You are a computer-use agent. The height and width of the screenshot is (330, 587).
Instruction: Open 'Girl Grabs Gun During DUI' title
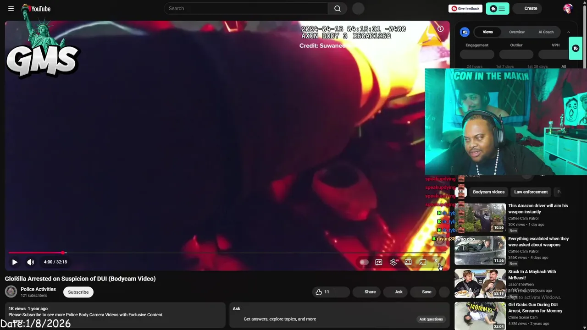coord(535,308)
